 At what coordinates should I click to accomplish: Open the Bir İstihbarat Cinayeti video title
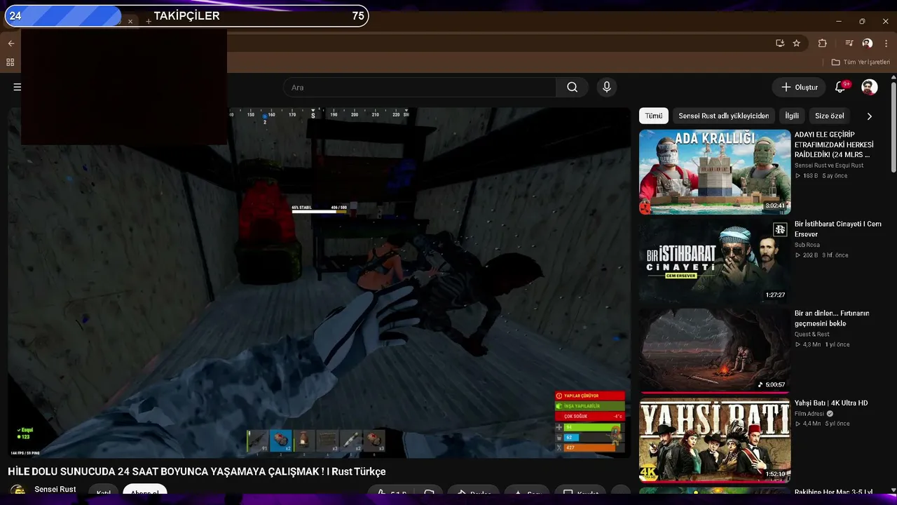tap(838, 229)
